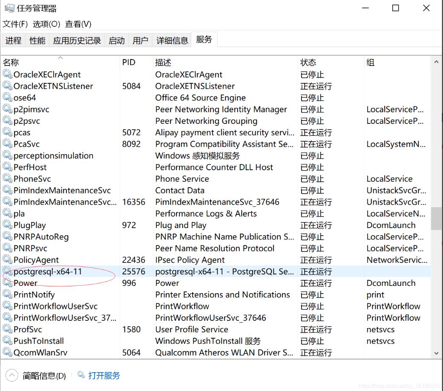Click the postgresql-x64-11 service gear icon

coord(7,271)
